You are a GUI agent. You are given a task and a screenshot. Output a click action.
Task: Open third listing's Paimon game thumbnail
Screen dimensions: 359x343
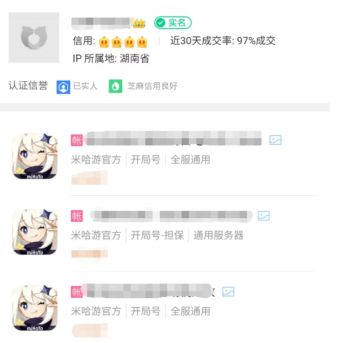35,308
